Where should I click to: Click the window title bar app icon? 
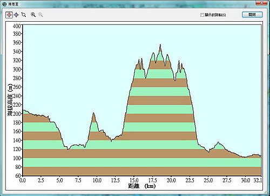tap(5, 4)
